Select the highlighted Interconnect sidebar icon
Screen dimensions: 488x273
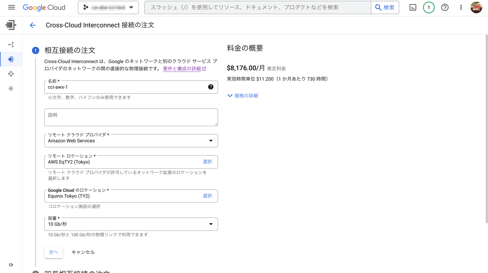point(11,59)
